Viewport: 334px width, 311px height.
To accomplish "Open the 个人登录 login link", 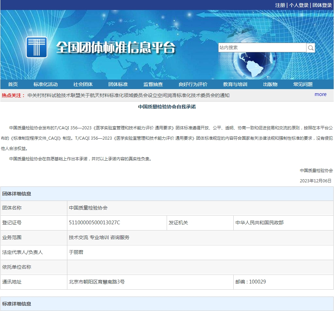I will coord(299,5).
